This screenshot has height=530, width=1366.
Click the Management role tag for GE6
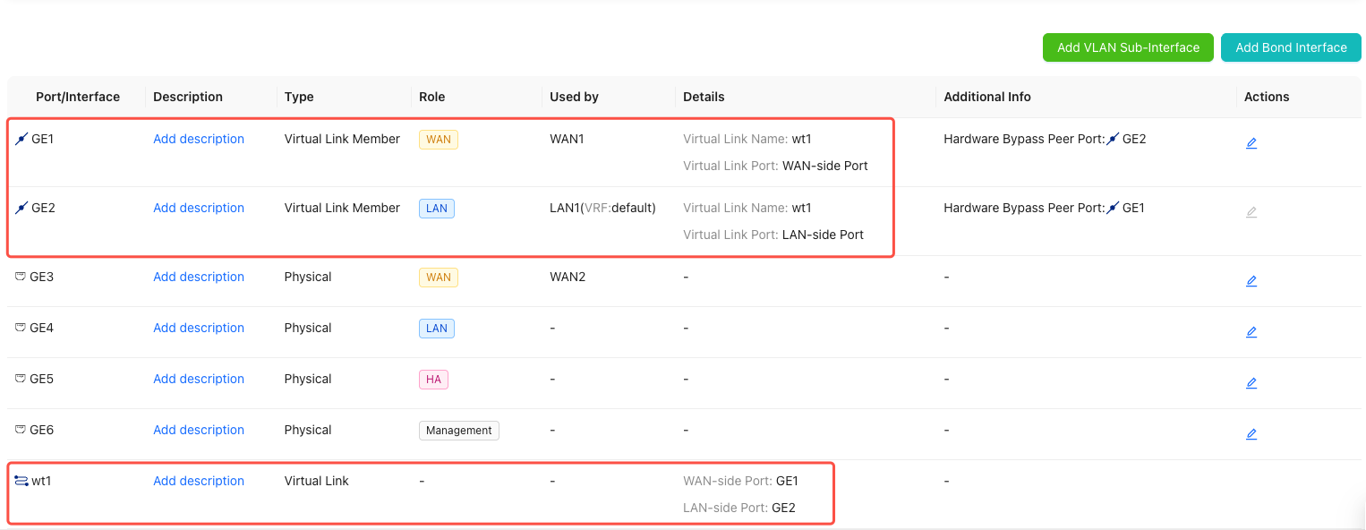click(459, 431)
